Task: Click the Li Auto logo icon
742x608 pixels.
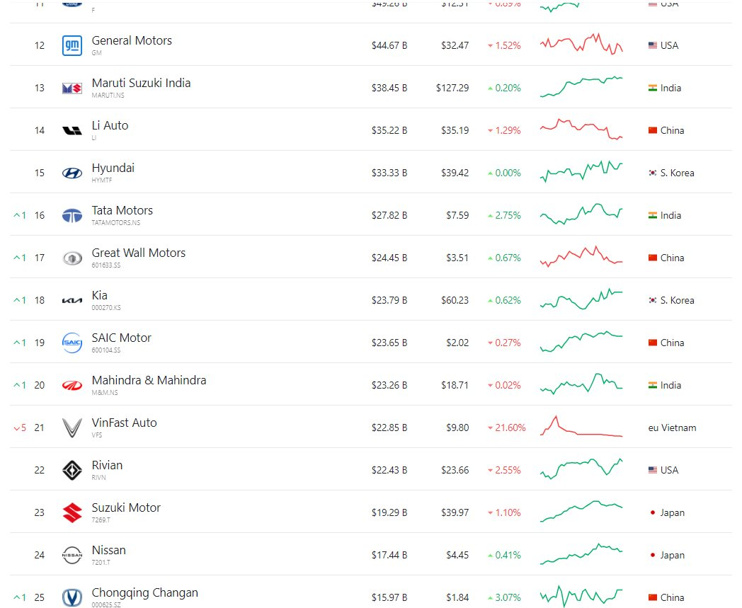Action: [x=72, y=130]
